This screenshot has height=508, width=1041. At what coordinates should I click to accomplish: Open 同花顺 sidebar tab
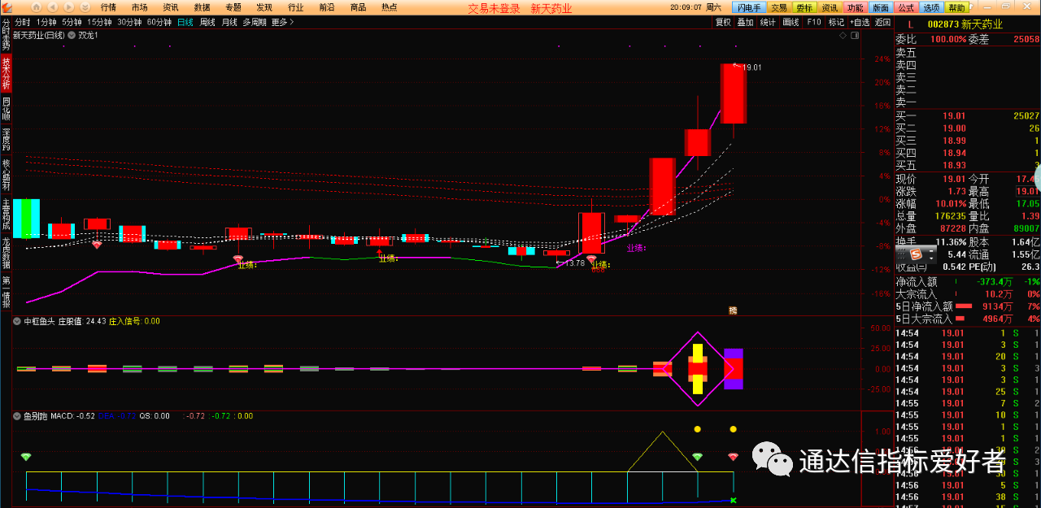click(x=7, y=109)
